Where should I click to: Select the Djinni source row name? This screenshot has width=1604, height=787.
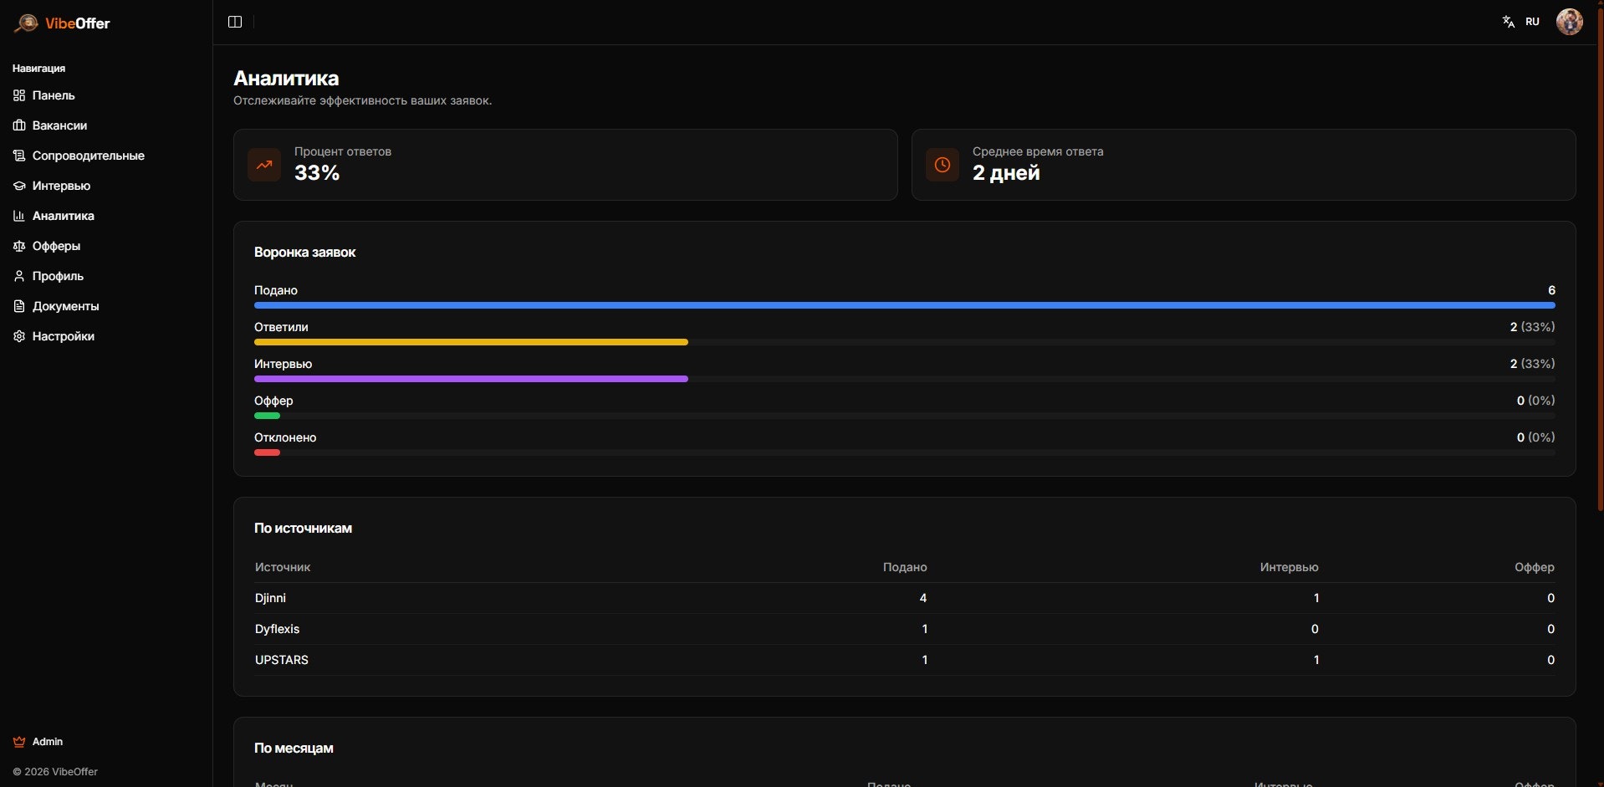click(270, 598)
